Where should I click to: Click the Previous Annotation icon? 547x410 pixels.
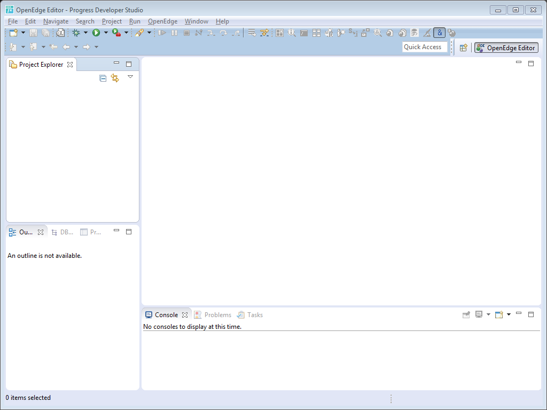coord(34,47)
